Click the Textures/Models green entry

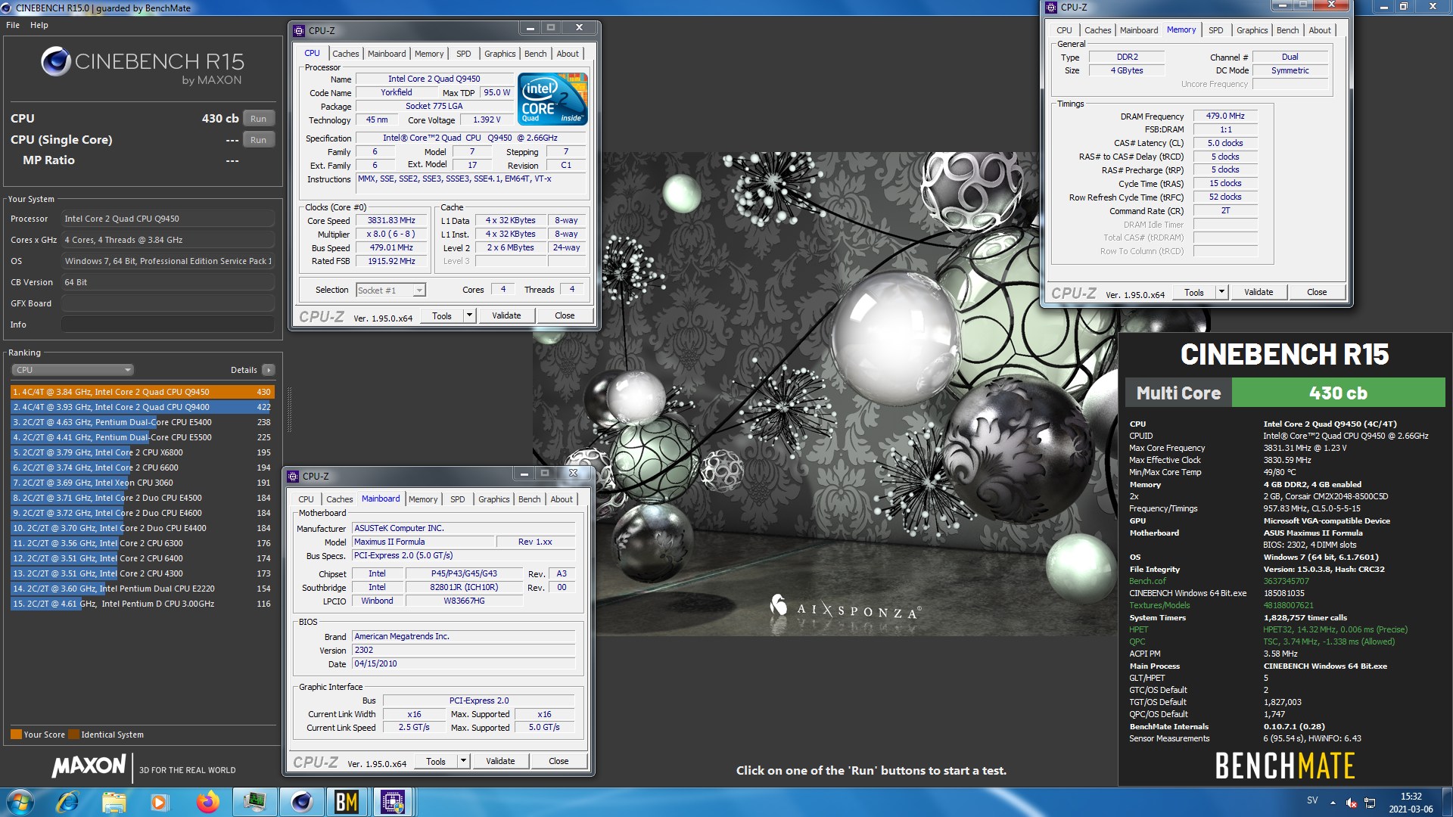click(x=1159, y=605)
